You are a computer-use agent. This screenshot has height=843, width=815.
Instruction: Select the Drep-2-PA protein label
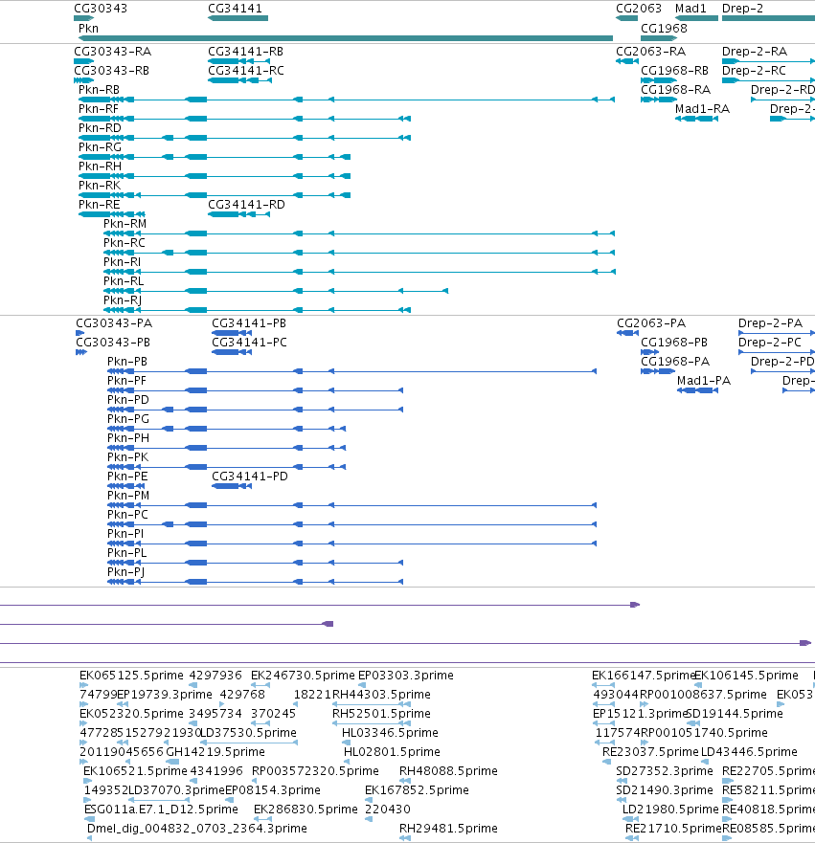coord(770,323)
